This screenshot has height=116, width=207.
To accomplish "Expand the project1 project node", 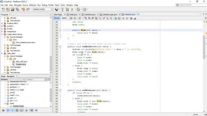I will (2, 26).
